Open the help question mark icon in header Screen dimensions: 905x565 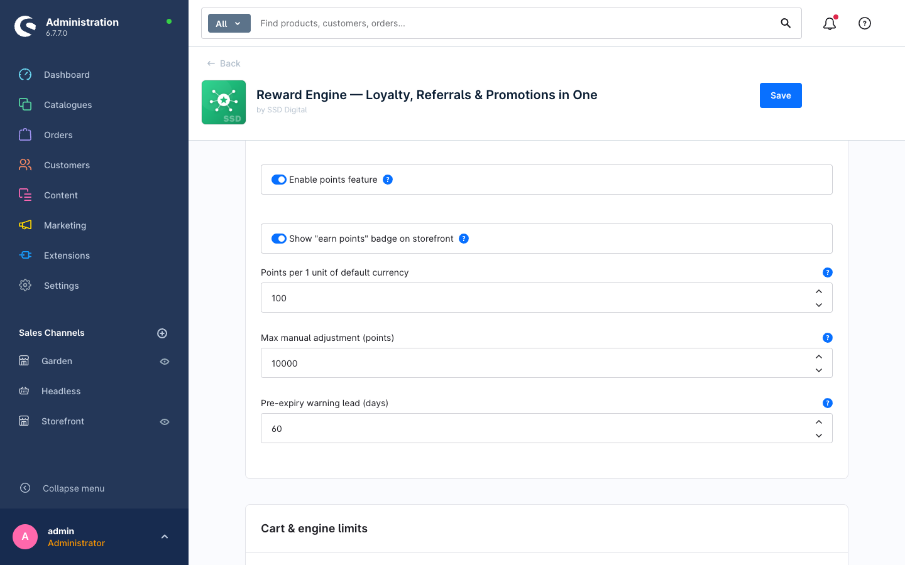coord(865,23)
